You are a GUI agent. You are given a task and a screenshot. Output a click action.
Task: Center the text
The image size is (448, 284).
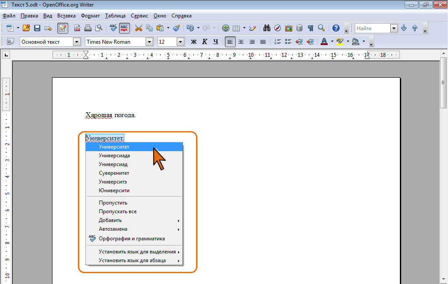click(241, 42)
